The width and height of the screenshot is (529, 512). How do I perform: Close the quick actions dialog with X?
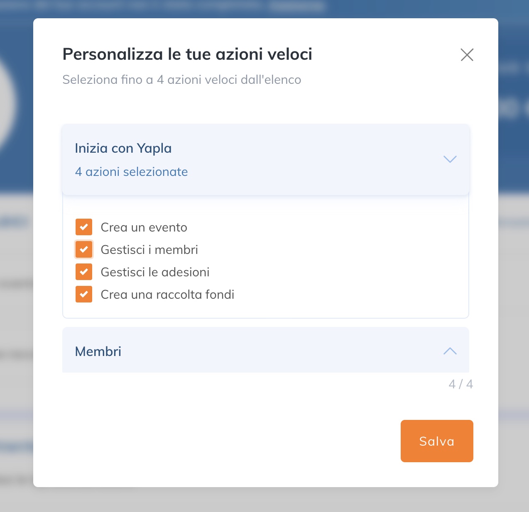467,55
